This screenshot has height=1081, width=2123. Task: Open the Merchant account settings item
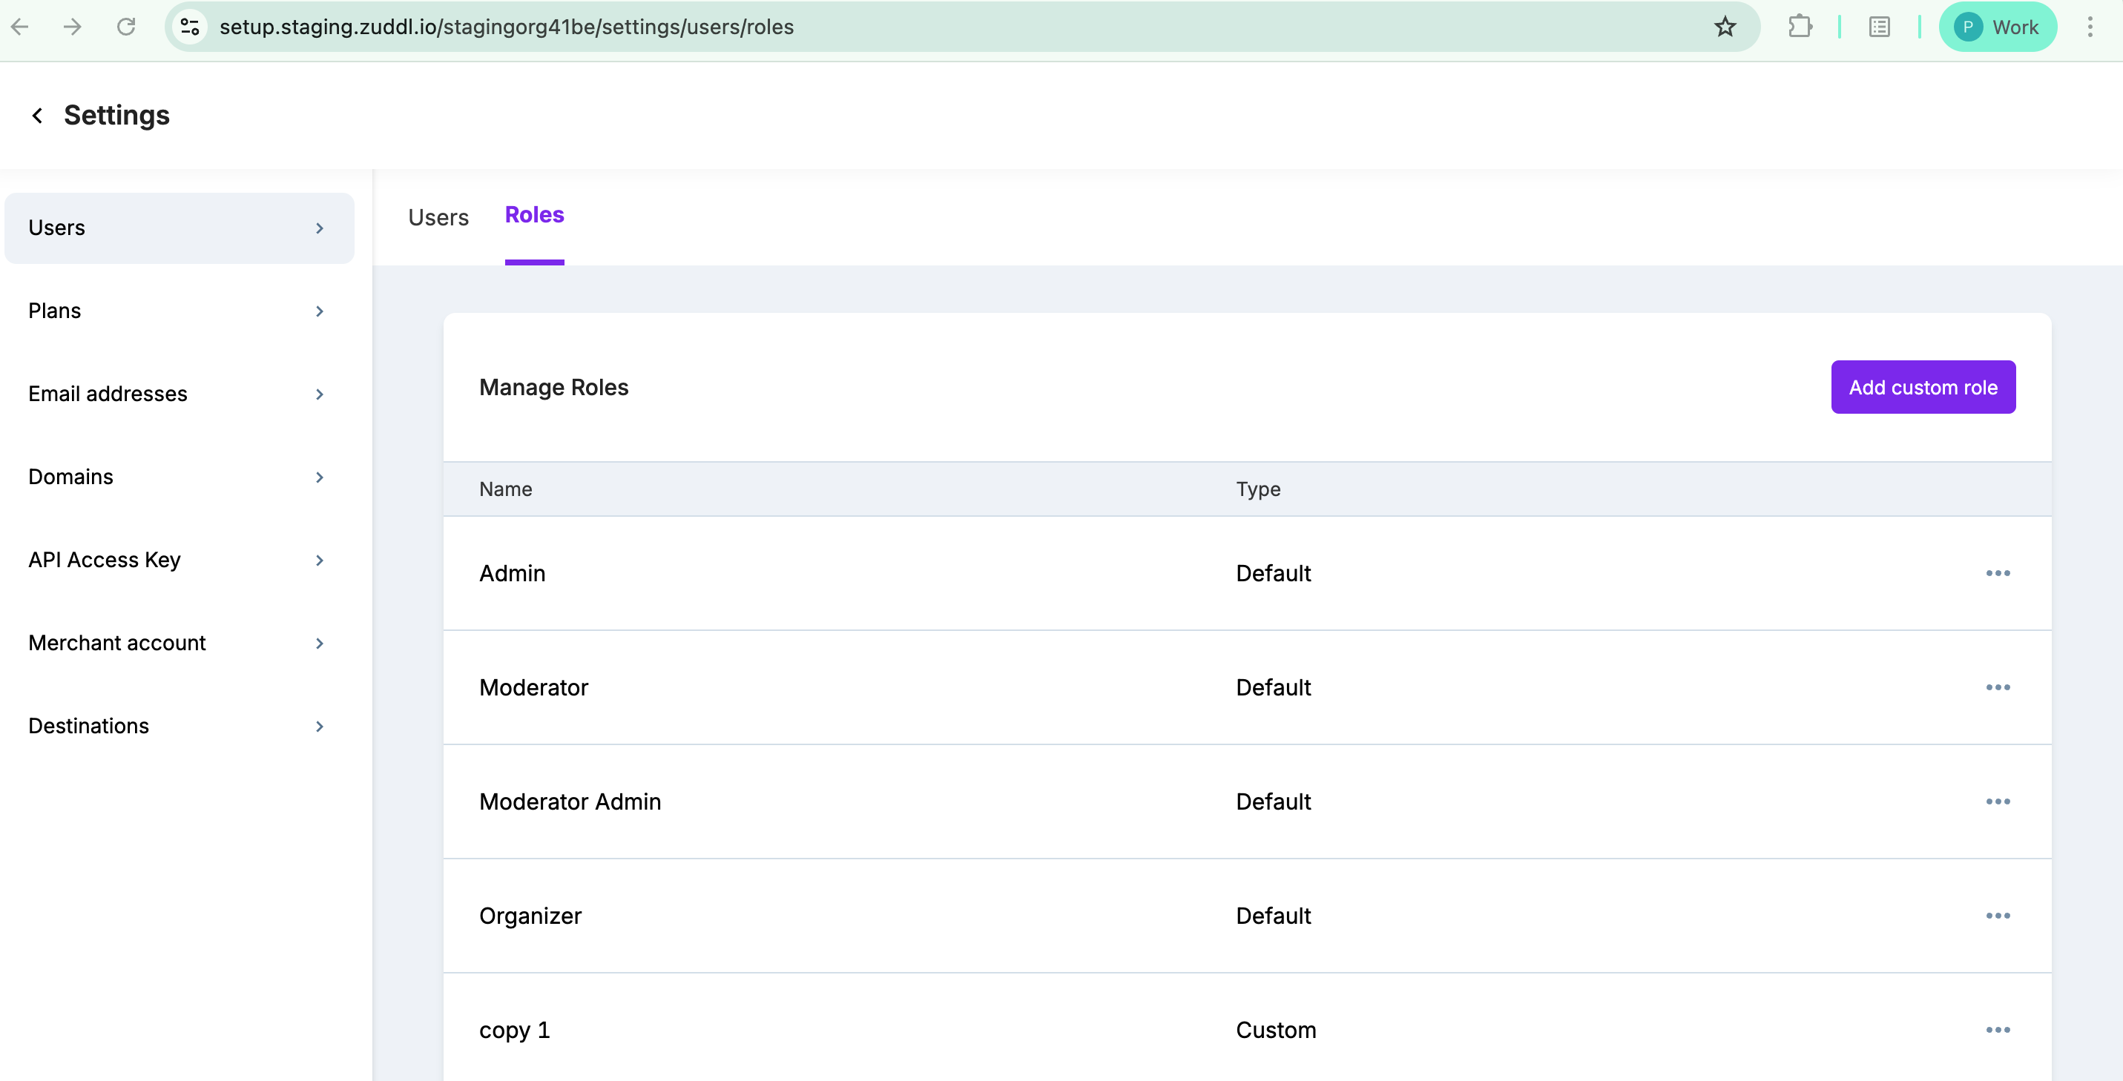pyautogui.click(x=178, y=644)
